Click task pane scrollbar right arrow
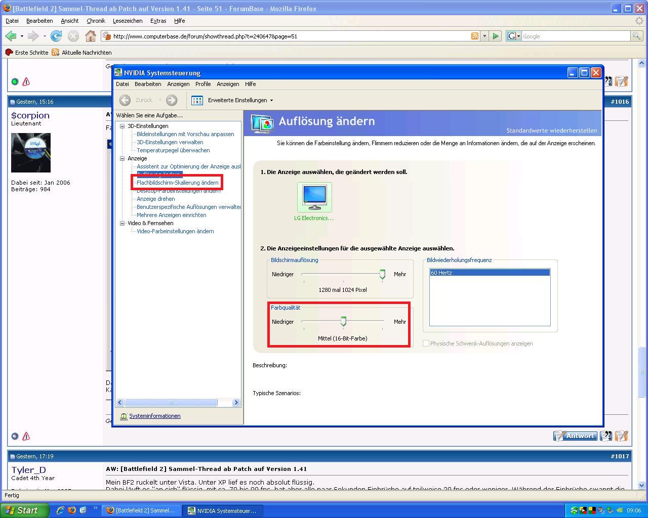Screen dimensions: 648x518 point(236,403)
